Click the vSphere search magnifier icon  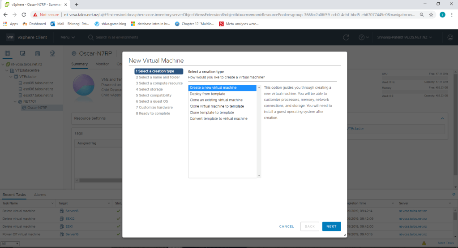[91, 37]
